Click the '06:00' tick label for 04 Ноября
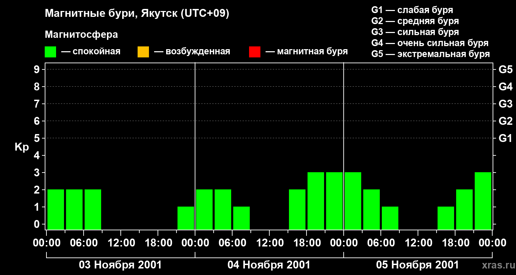Screen dimensions: 516x275 232,243
